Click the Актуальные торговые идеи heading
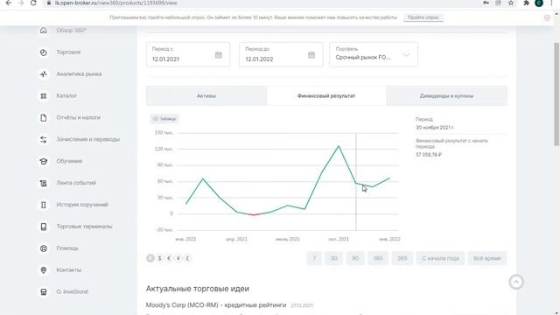Image resolution: width=560 pixels, height=315 pixels. [198, 289]
